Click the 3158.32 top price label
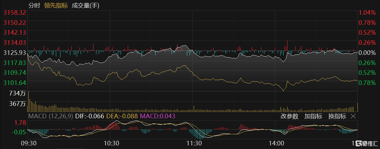The height and width of the screenshot is (149, 380). [15, 13]
